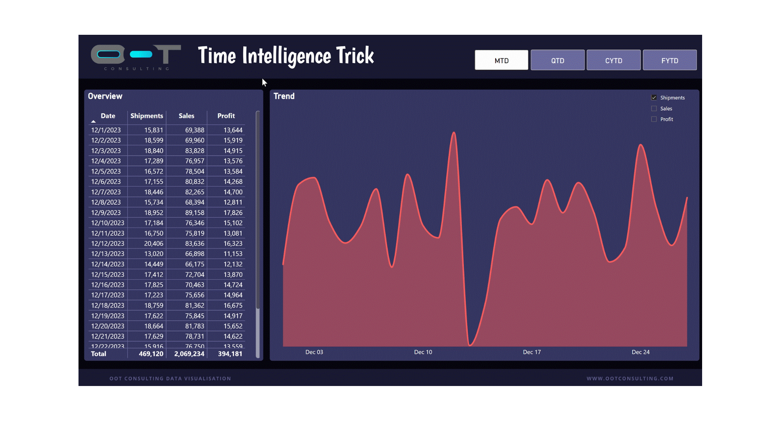
Task: Select the 12/12/2023 date cell
Action: (x=107, y=244)
